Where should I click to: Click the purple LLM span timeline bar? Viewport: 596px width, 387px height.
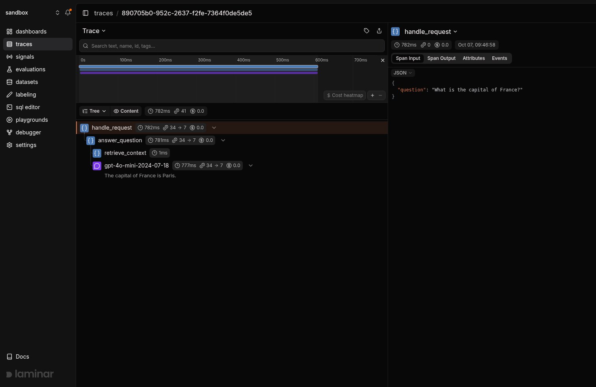coord(199,73)
